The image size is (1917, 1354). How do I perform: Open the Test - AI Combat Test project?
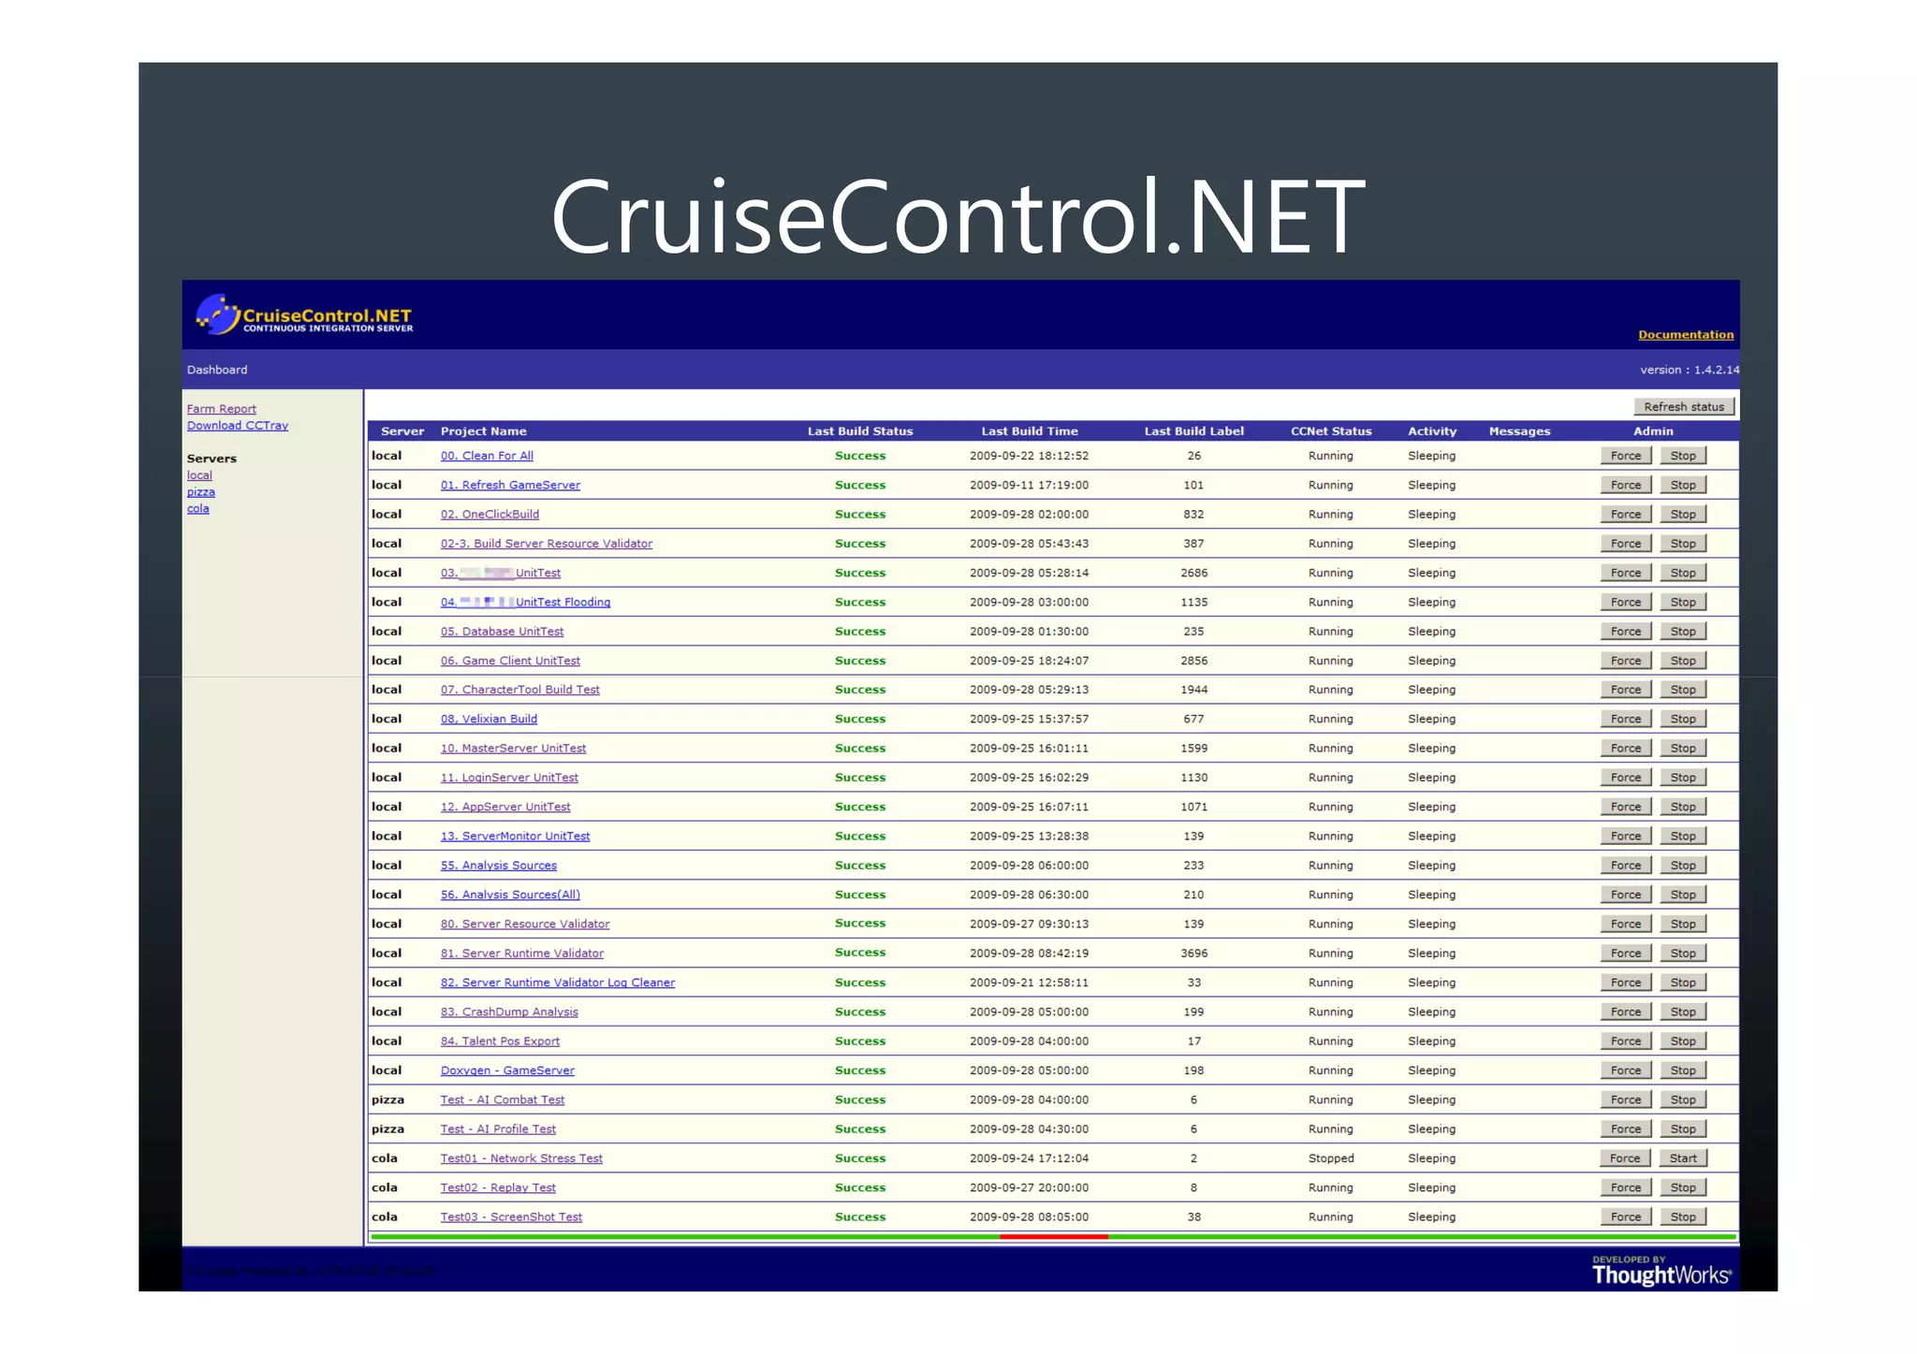point(503,1100)
